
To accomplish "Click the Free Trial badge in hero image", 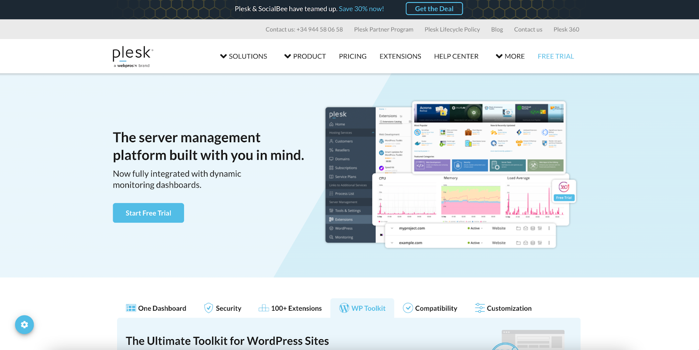I will click(x=564, y=198).
